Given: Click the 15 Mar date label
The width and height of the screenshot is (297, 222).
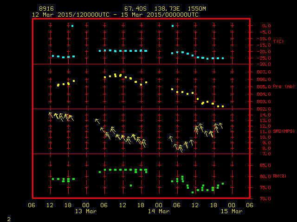Looking at the screenshot, I should pos(231,211).
